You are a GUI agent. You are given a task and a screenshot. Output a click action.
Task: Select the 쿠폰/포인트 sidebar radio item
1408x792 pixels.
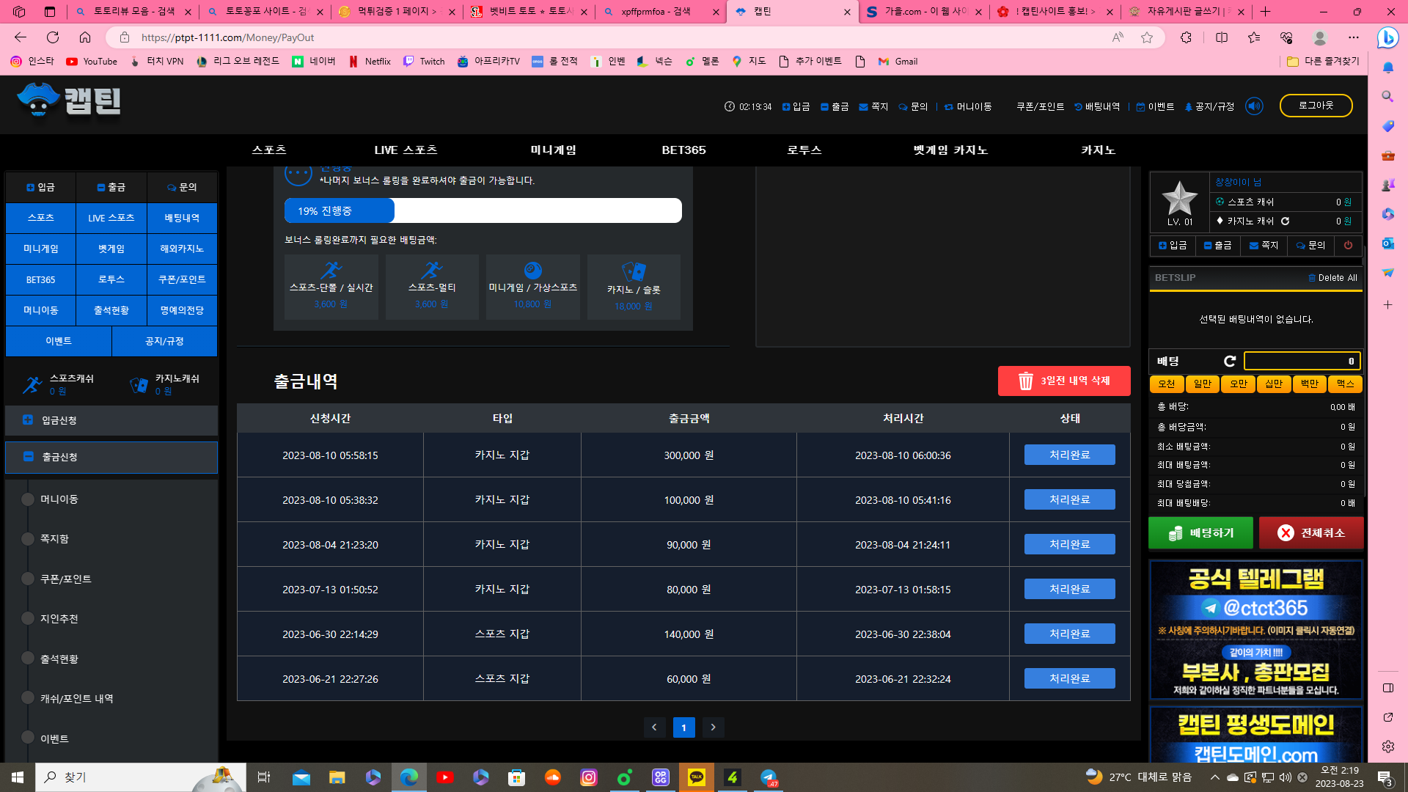coord(28,579)
